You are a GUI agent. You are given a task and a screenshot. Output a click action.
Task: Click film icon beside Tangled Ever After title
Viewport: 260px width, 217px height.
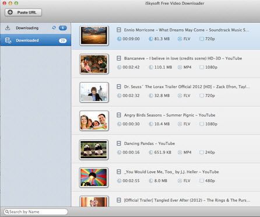119,200
